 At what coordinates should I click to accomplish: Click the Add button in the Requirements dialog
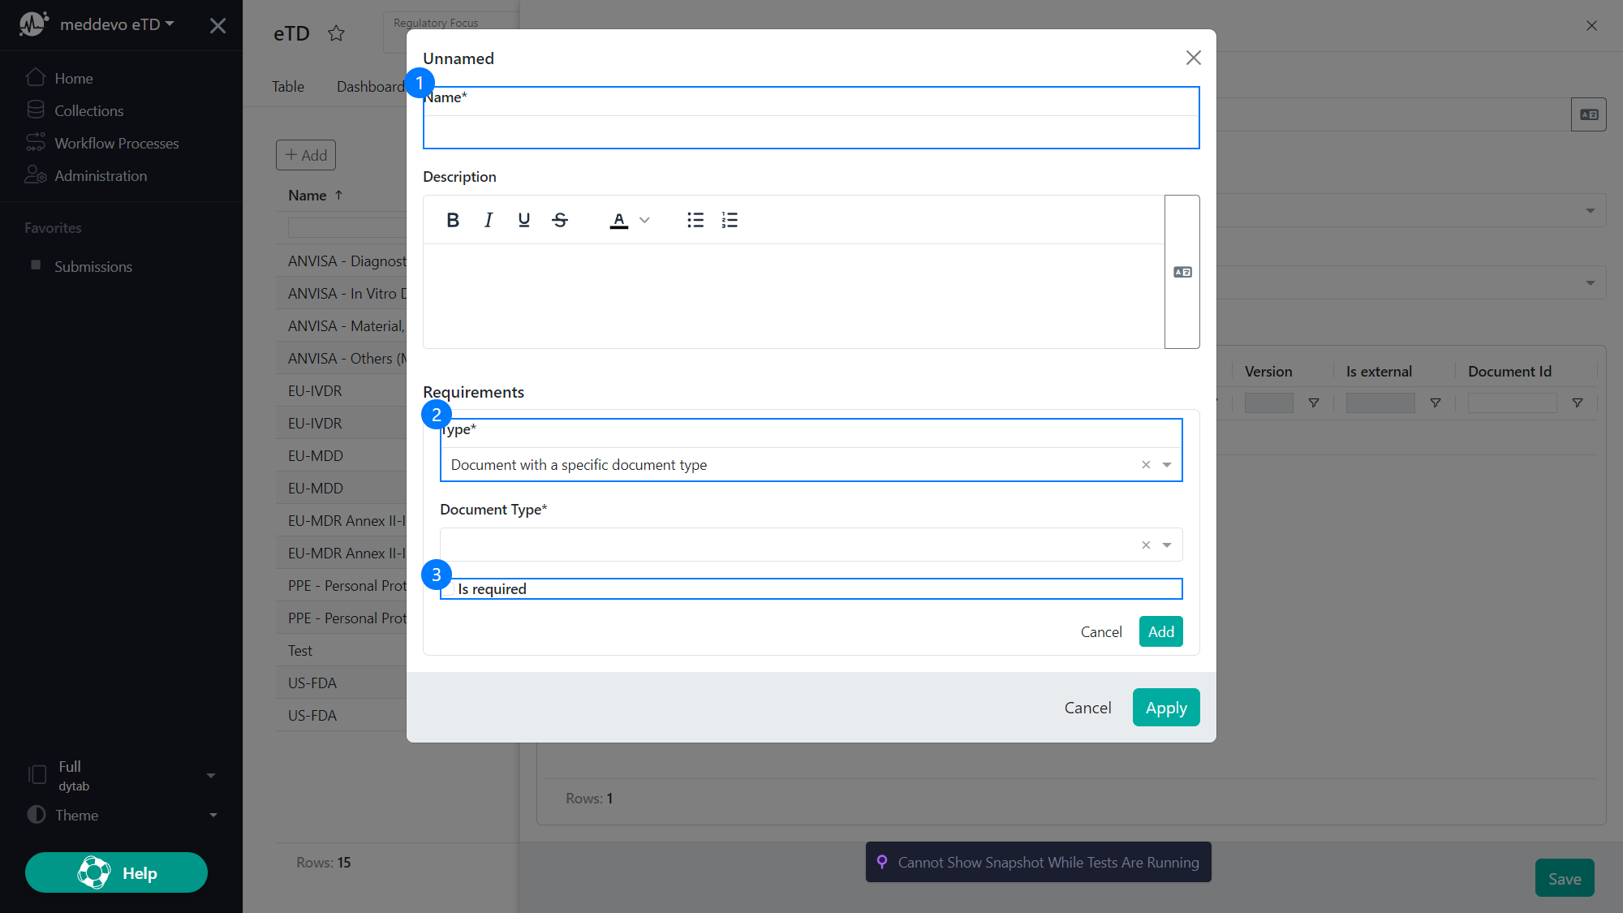coord(1160,631)
